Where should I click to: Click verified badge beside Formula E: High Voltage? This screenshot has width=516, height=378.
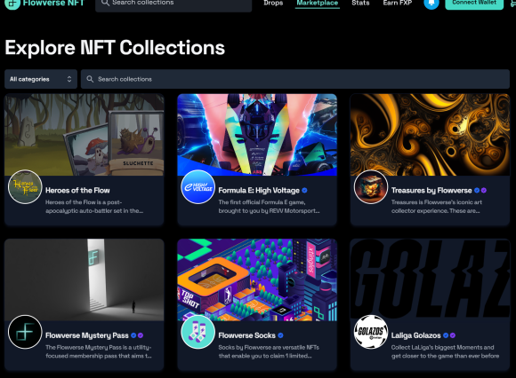[304, 190]
